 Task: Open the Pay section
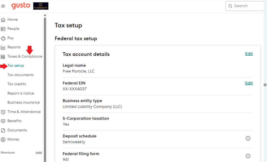[x=10, y=38]
